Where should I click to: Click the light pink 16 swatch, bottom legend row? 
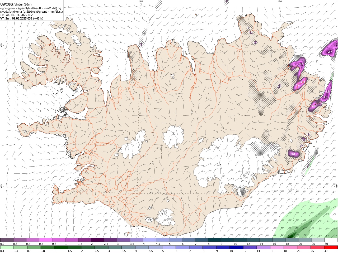(277, 247)
